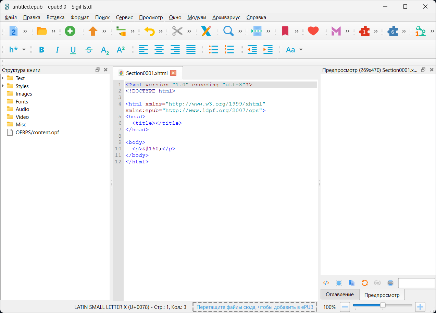Click the preview search input field
The width and height of the screenshot is (436, 313).
click(416, 283)
